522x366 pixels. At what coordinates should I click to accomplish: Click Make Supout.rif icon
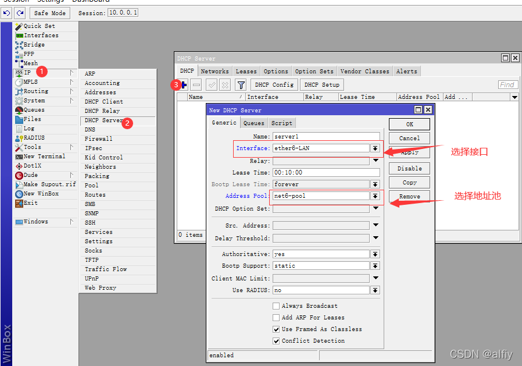pos(19,184)
